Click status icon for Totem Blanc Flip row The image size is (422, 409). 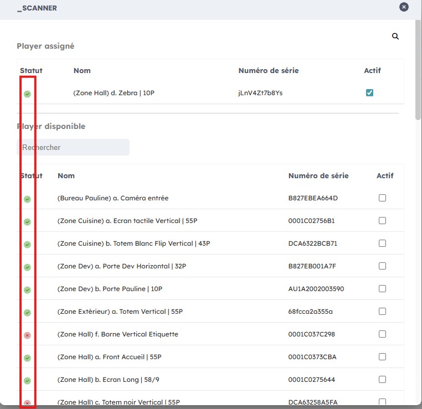27,244
